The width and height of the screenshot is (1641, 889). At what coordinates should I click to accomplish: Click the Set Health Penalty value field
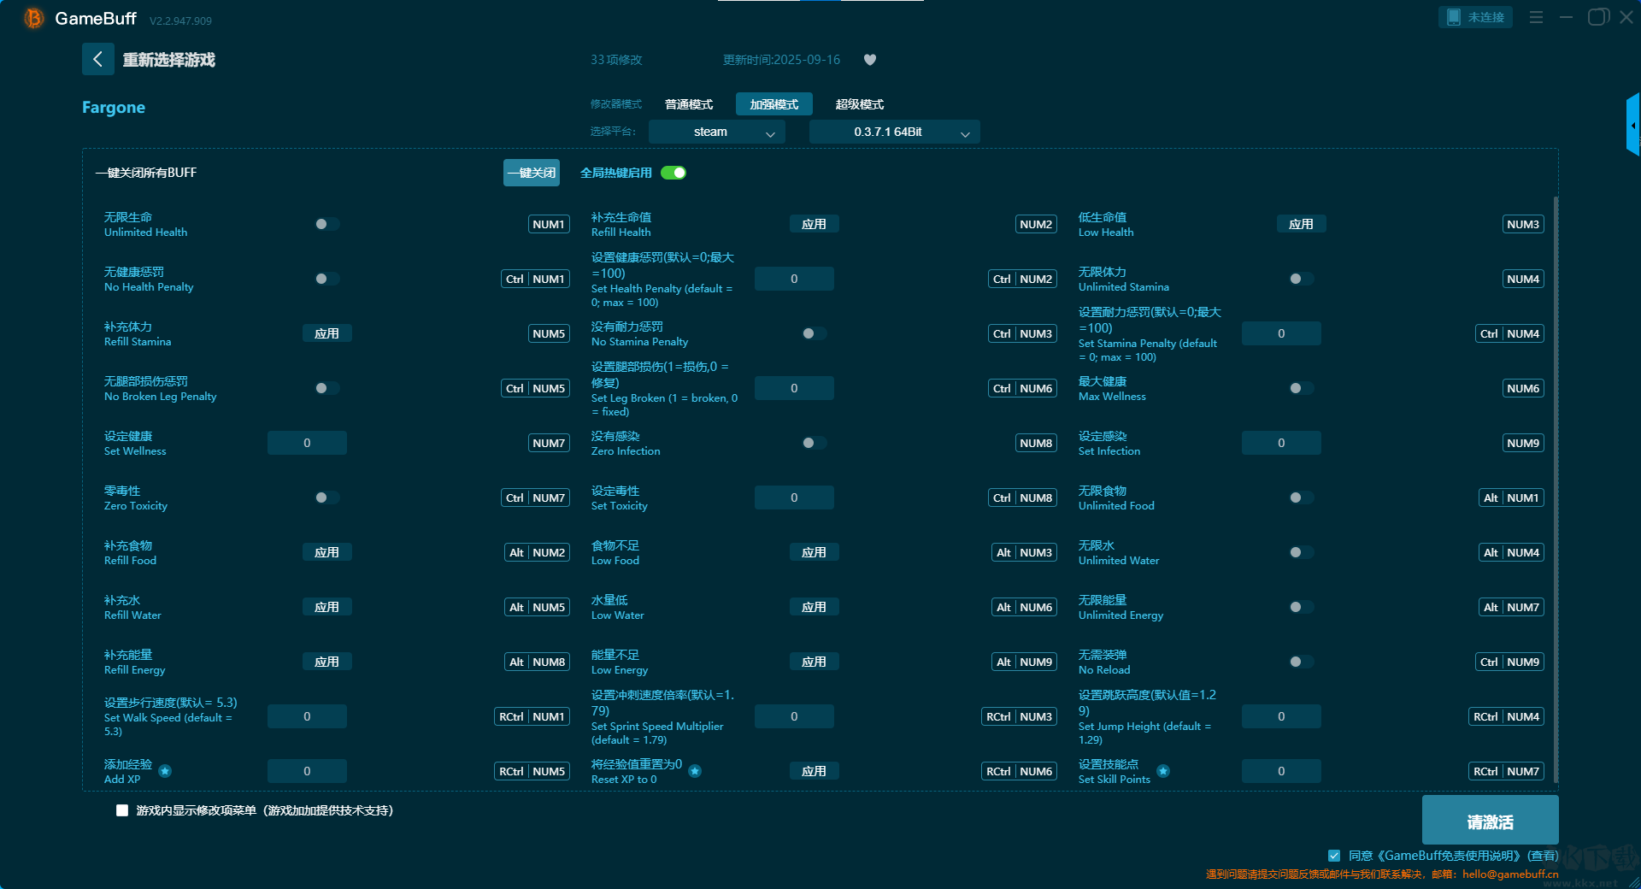[794, 279]
